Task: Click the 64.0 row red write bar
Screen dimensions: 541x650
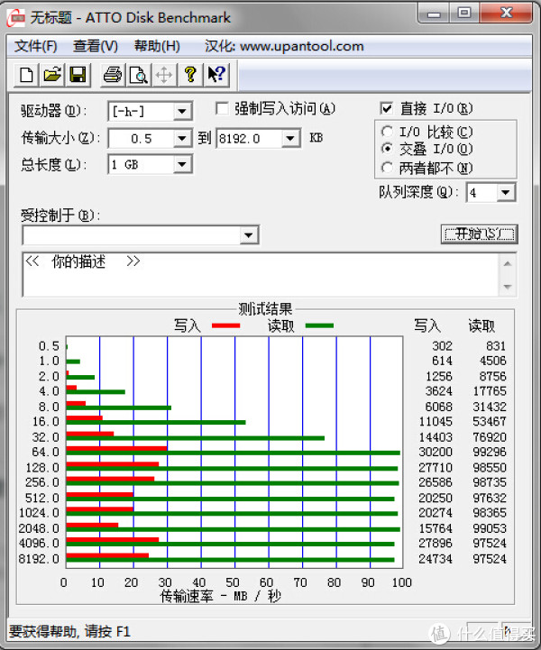Action: [116, 449]
